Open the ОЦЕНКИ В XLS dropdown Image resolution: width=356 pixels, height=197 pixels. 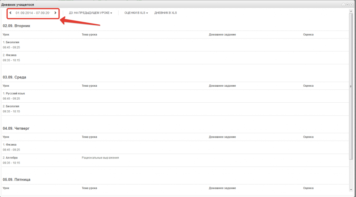tap(136, 13)
